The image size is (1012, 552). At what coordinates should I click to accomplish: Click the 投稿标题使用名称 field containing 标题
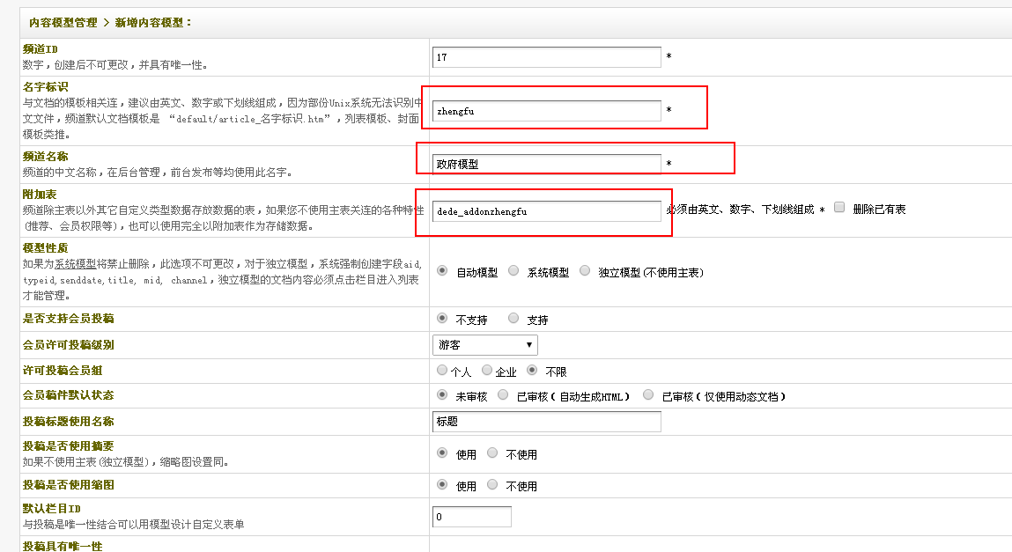(547, 421)
